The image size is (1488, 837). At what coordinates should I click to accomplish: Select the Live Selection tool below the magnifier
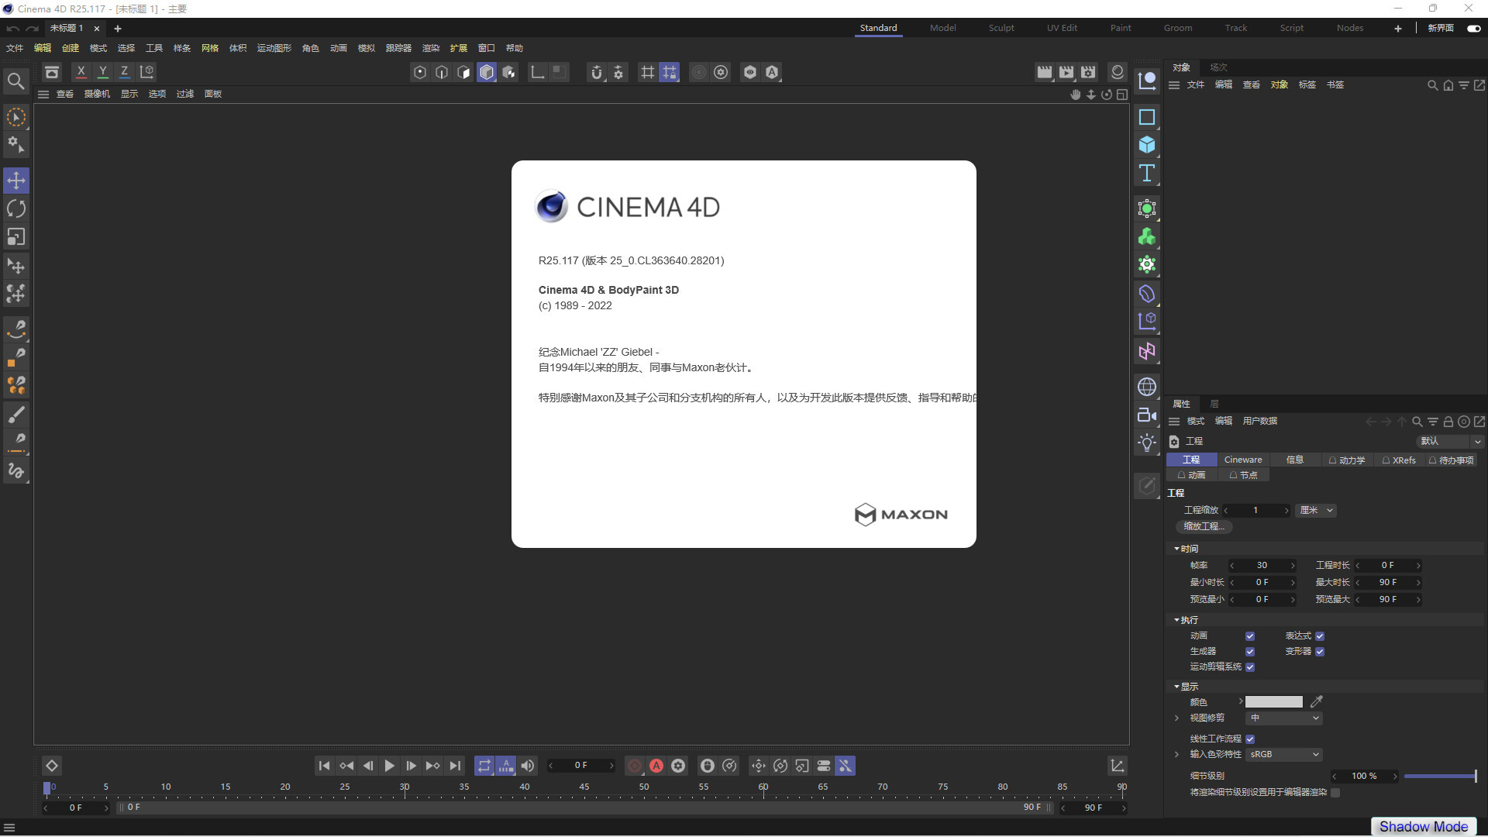coord(16,116)
